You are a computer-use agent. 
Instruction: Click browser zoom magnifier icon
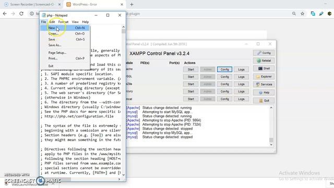294,14
